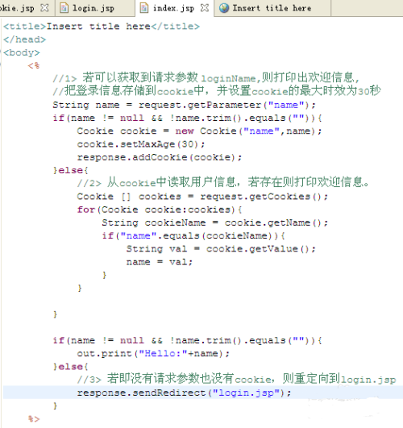The image size is (403, 428).
Task: Place cursor at the "name = val;" line
Action: (x=160, y=262)
